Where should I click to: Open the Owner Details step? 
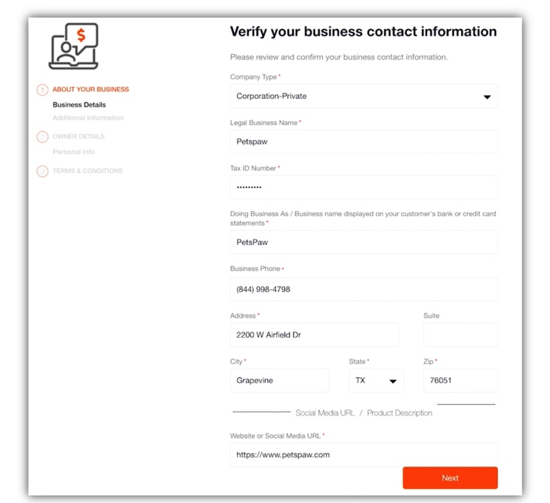tap(79, 137)
